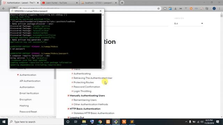Click the down arrow of terminal scrollbar
This screenshot has width=223, height=125.
(103, 67)
